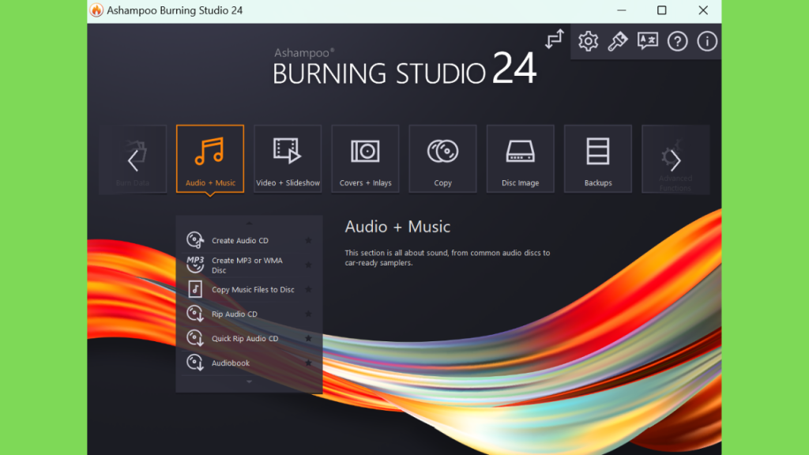The image size is (809, 455).
Task: Favorite Copy Music Files to Disc with its star
Action: pos(309,289)
